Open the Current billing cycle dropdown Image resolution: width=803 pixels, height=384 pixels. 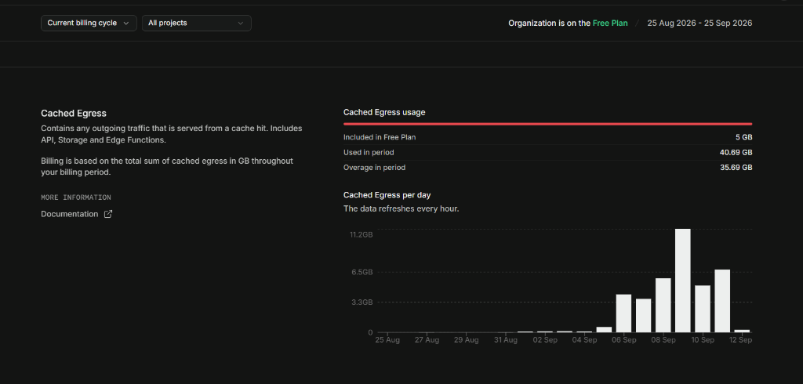(89, 23)
